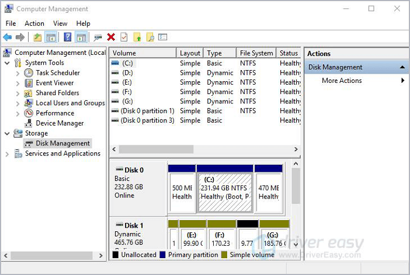Collapse the Storage tree node
The width and height of the screenshot is (410, 275).
(x=7, y=134)
